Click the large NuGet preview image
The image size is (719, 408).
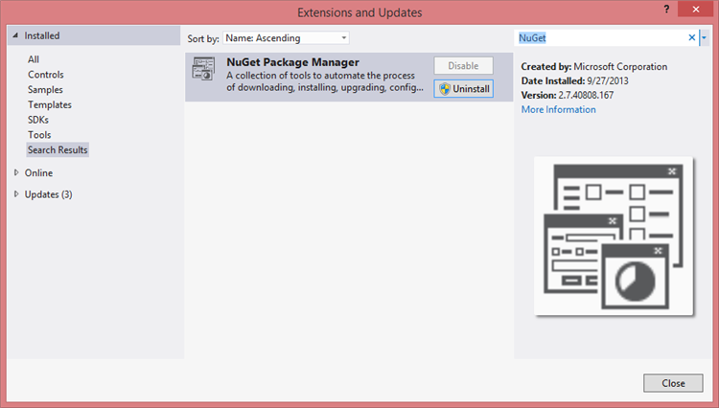tap(614, 237)
